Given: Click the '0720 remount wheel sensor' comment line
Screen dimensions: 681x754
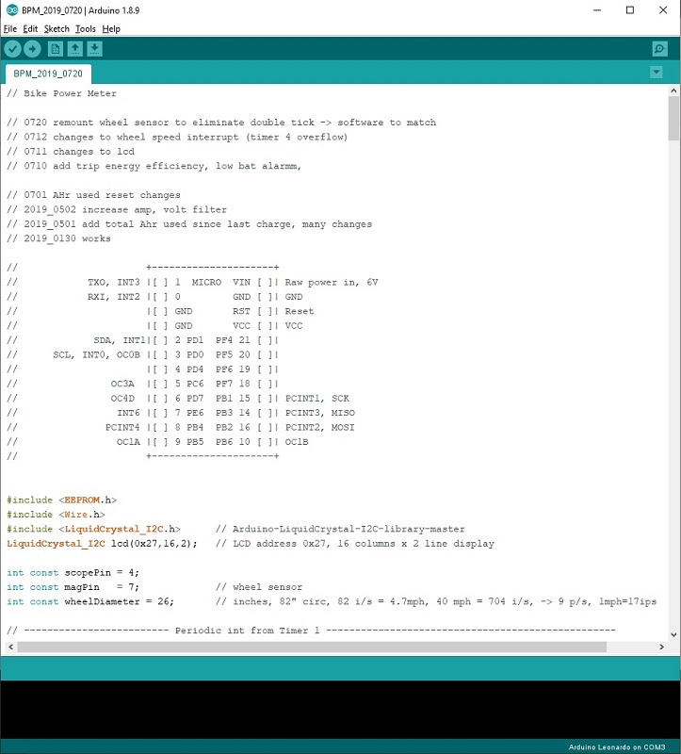Looking at the screenshot, I should 221,123.
